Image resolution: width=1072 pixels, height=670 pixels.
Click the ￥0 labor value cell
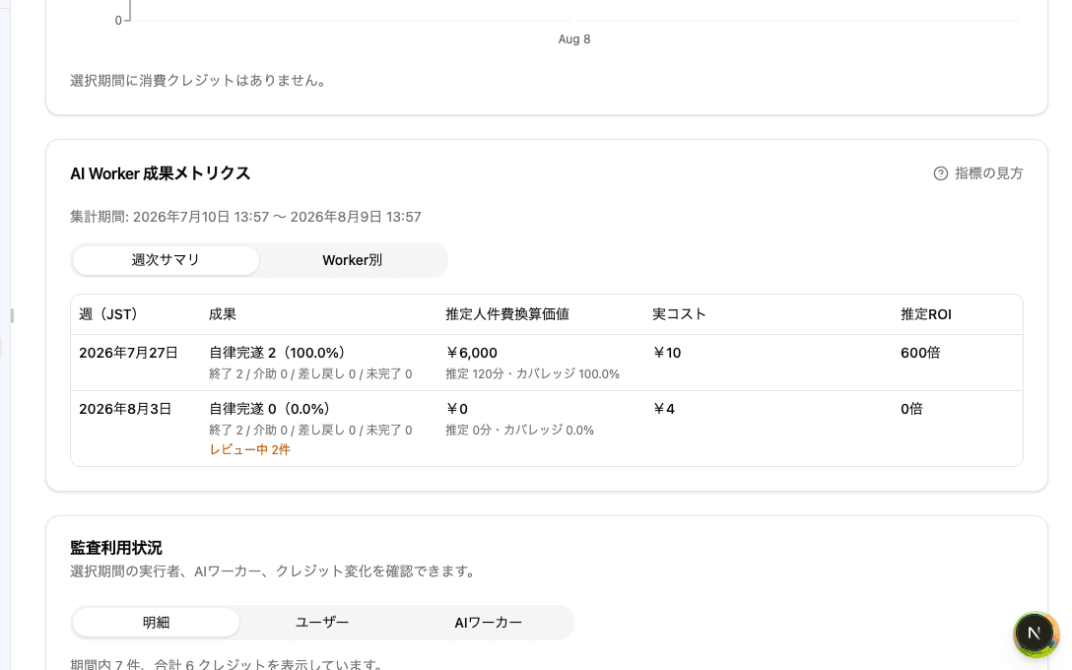457,409
